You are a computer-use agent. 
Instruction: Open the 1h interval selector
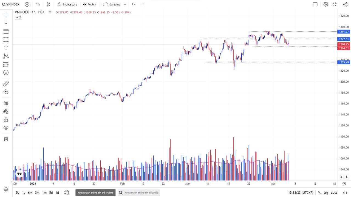pos(38,4)
